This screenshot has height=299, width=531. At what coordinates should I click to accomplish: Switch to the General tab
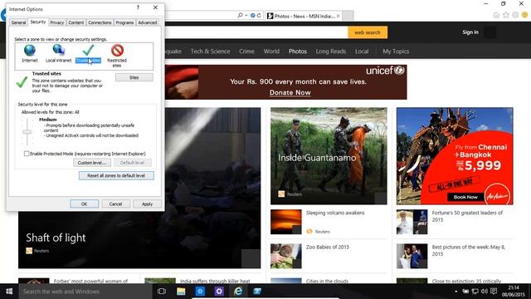18,22
